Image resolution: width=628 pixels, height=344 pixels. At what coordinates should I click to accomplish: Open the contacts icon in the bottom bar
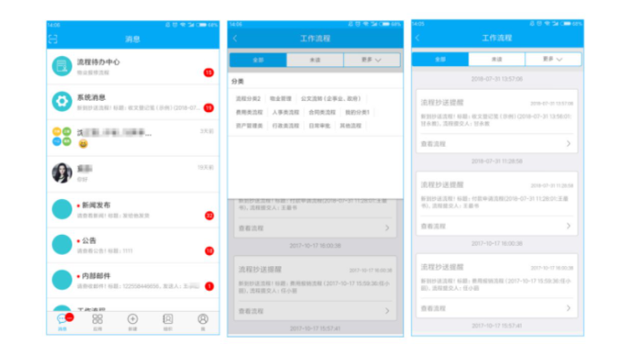pyautogui.click(x=168, y=319)
